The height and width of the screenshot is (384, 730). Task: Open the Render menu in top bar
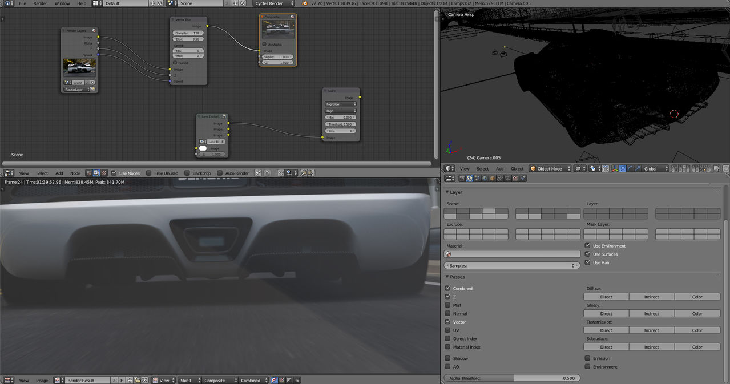[x=40, y=3]
